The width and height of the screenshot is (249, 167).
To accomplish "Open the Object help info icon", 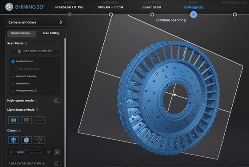I will (19, 131).
